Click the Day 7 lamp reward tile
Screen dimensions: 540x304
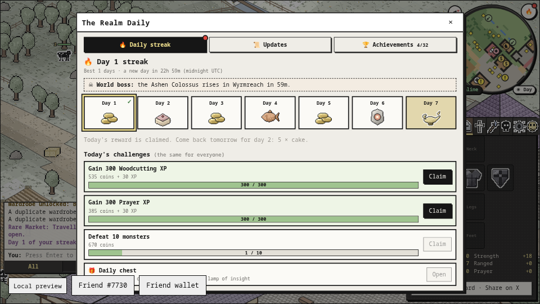tap(431, 113)
